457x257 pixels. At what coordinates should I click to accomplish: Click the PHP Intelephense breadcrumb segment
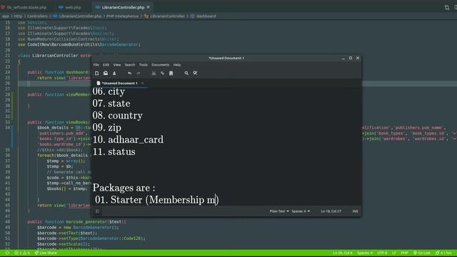coord(122,16)
